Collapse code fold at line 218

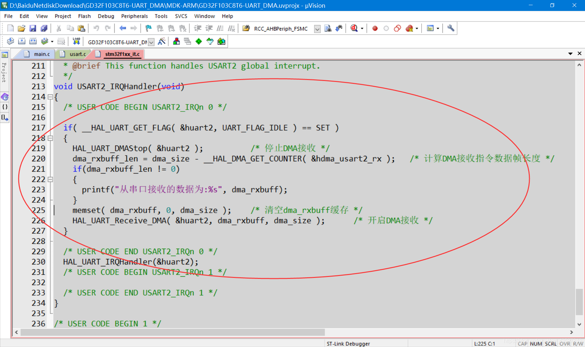(x=50, y=138)
